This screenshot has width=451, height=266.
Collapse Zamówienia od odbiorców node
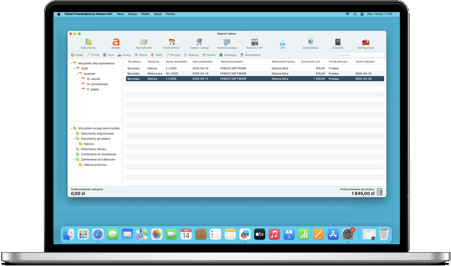(75, 159)
